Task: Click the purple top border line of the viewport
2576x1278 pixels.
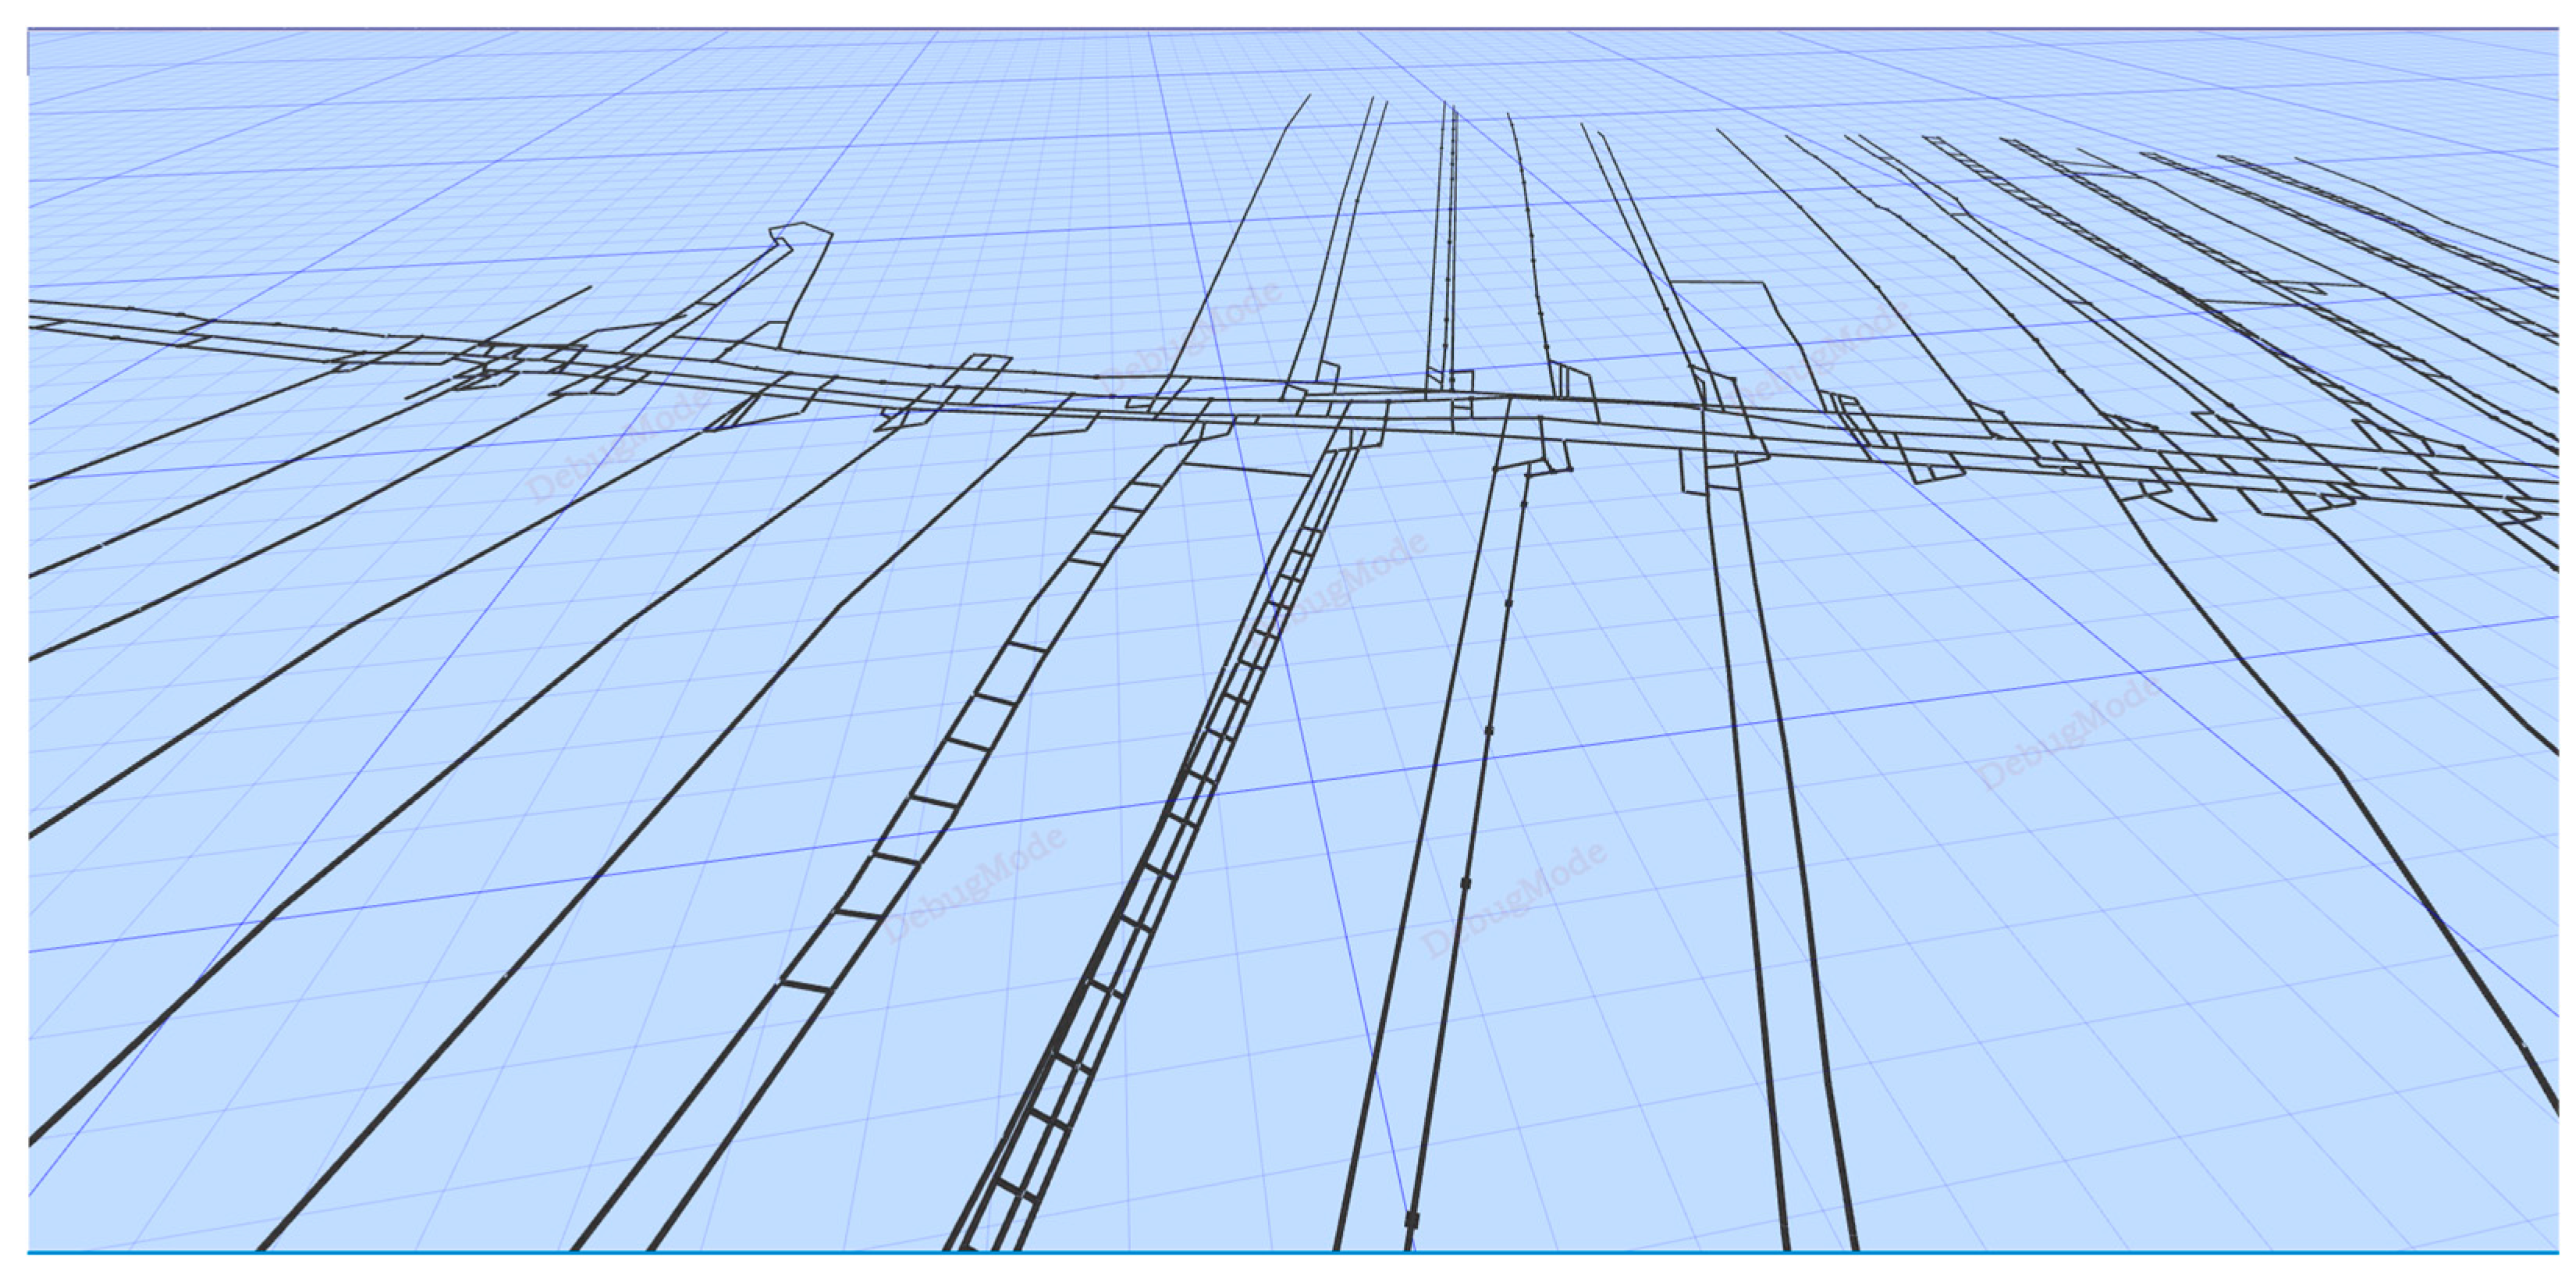Action: coord(1290,29)
